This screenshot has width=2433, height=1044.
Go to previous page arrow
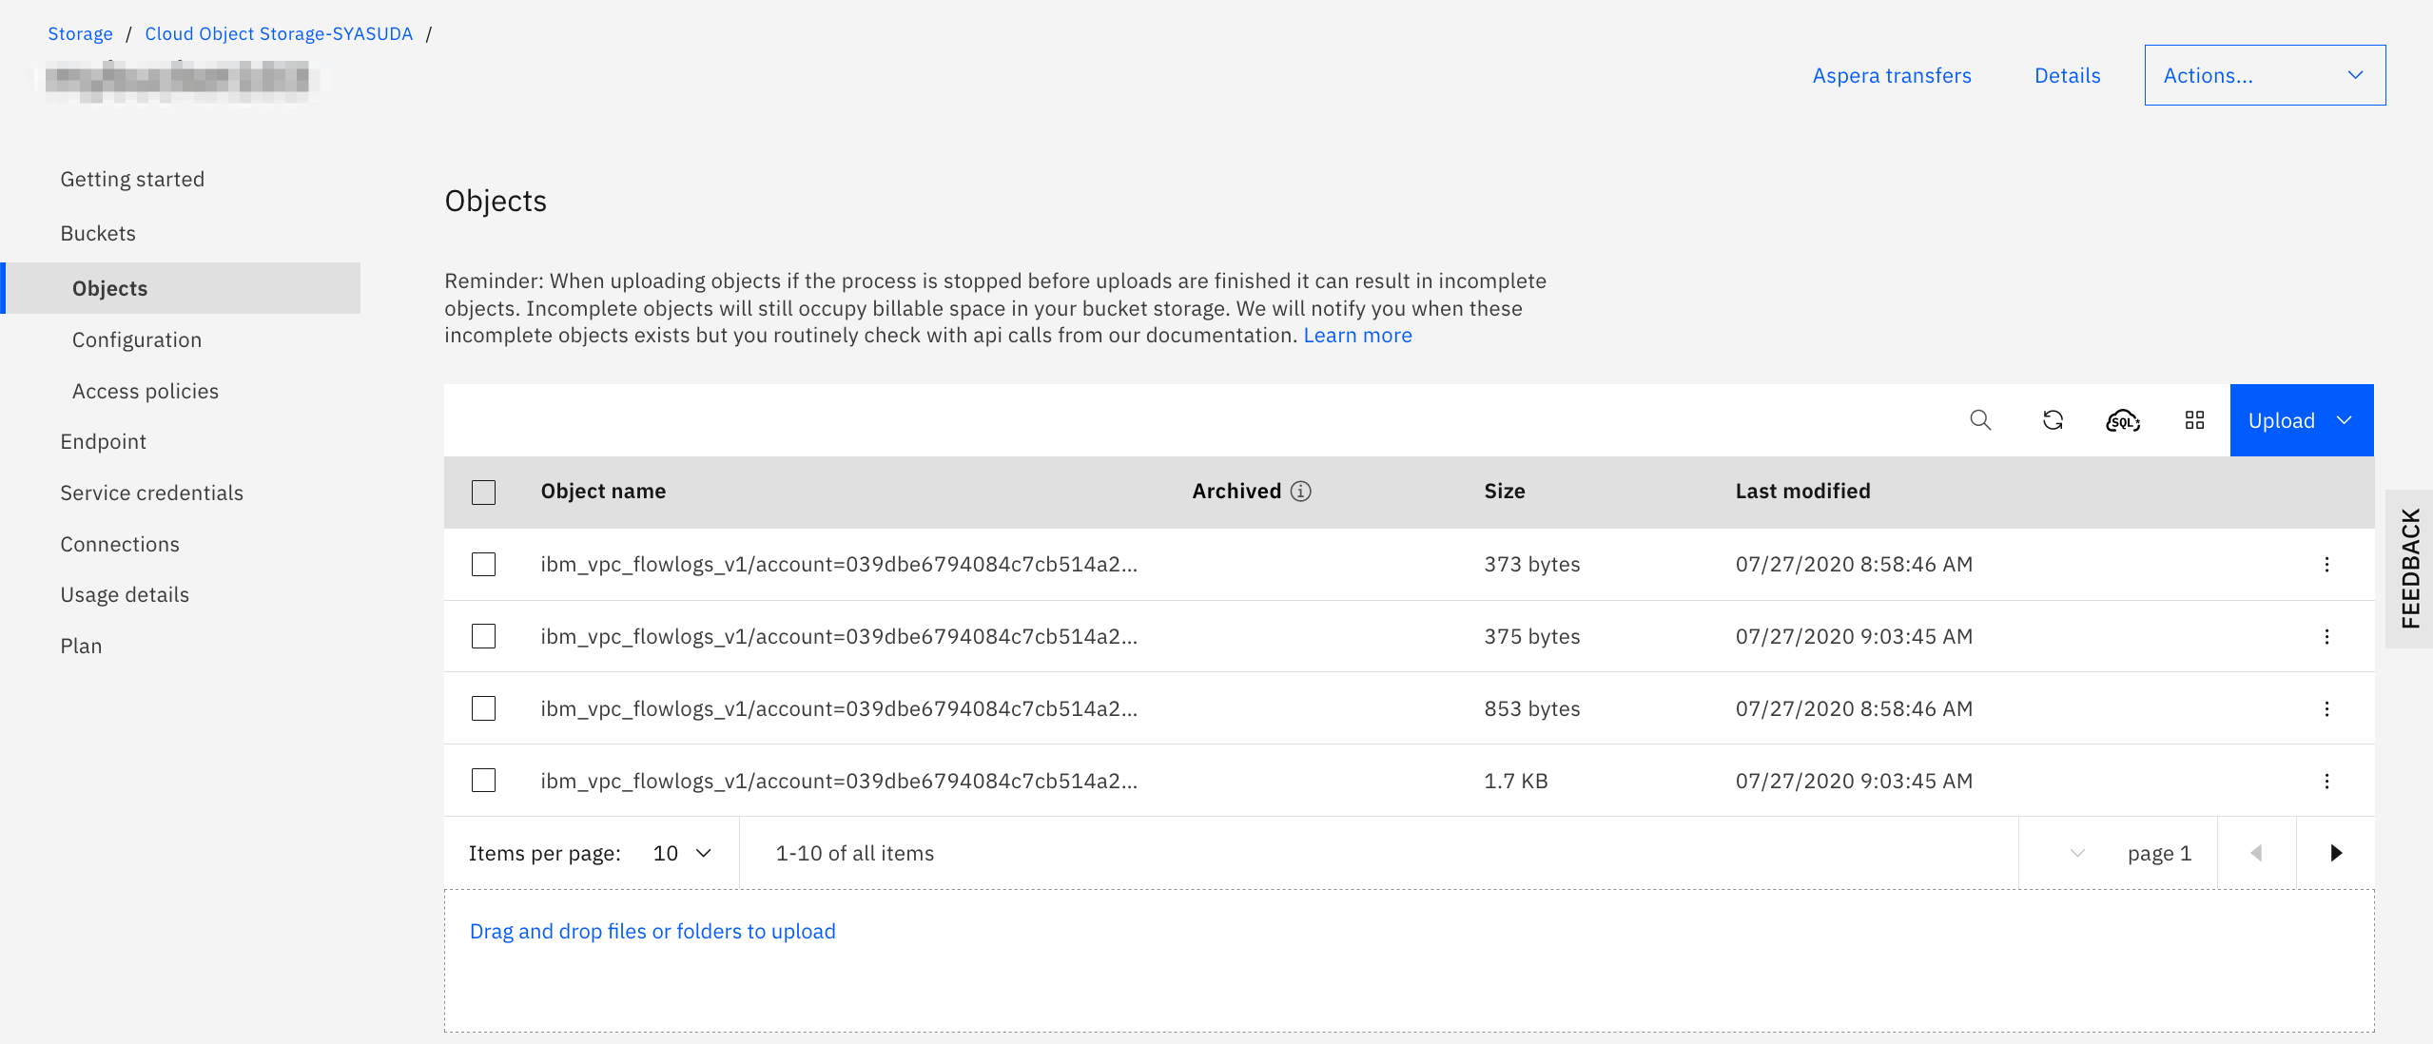pos(2256,853)
